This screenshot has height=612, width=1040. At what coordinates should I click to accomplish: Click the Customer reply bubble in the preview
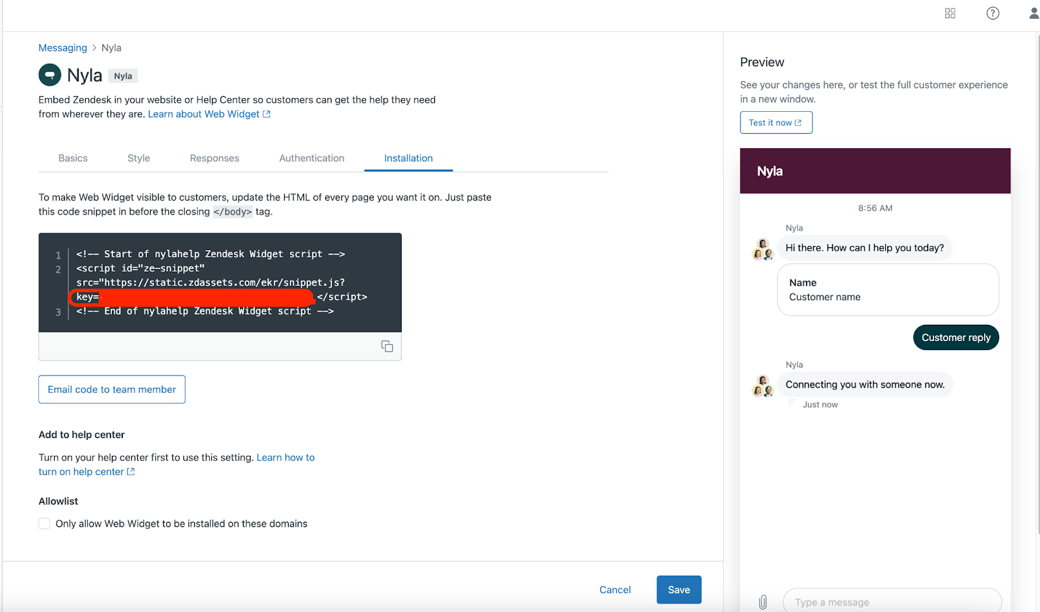[x=955, y=337]
